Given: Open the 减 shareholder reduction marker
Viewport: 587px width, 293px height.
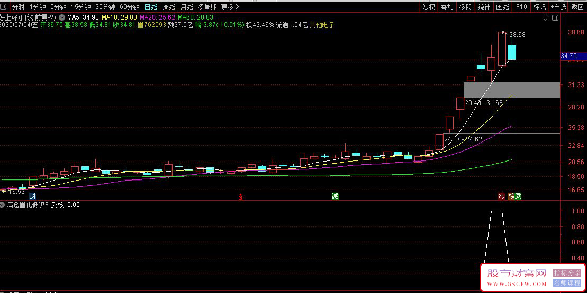Looking at the screenshot, I should (335, 196).
